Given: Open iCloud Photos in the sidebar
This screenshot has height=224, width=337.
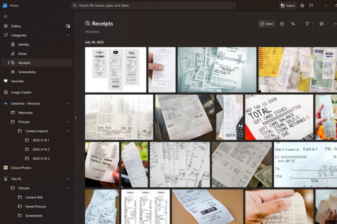Looking at the screenshot, I should 21,168.
